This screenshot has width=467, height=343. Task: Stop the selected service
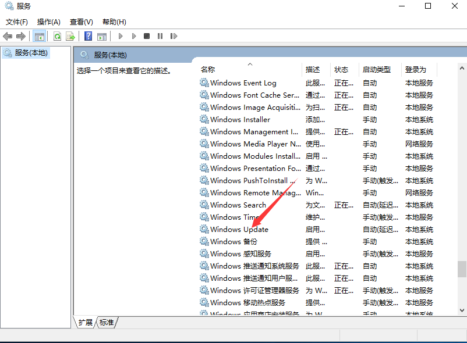[x=147, y=35]
